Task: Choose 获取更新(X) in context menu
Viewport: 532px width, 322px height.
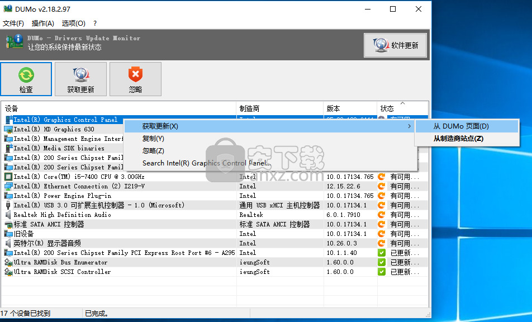Action: (269, 126)
